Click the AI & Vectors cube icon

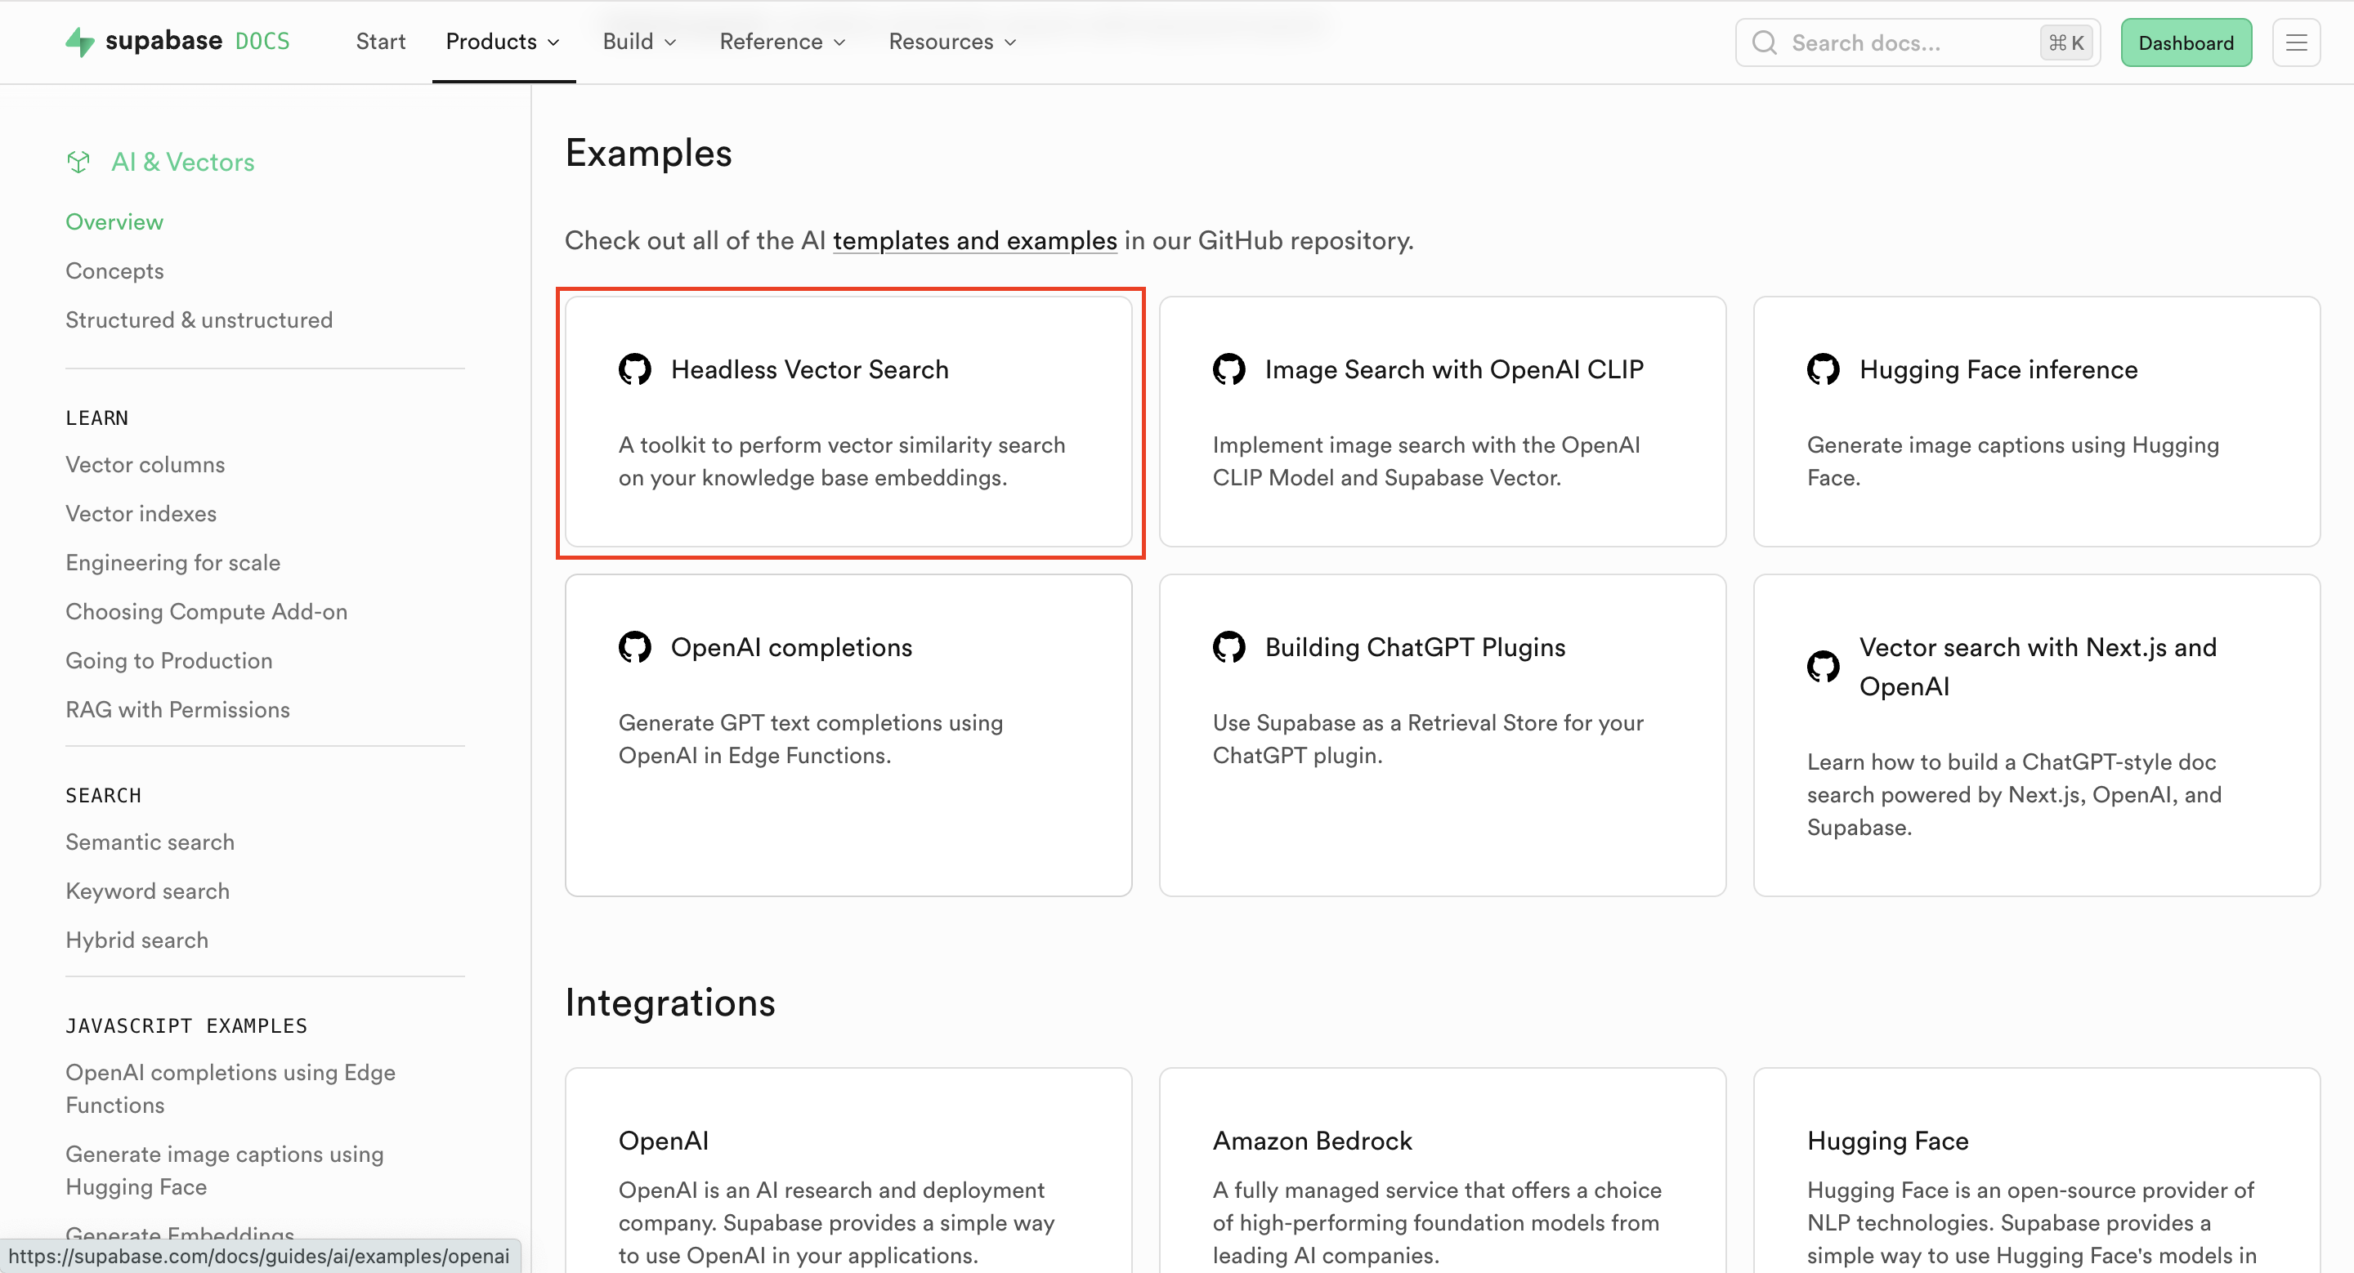(x=78, y=162)
